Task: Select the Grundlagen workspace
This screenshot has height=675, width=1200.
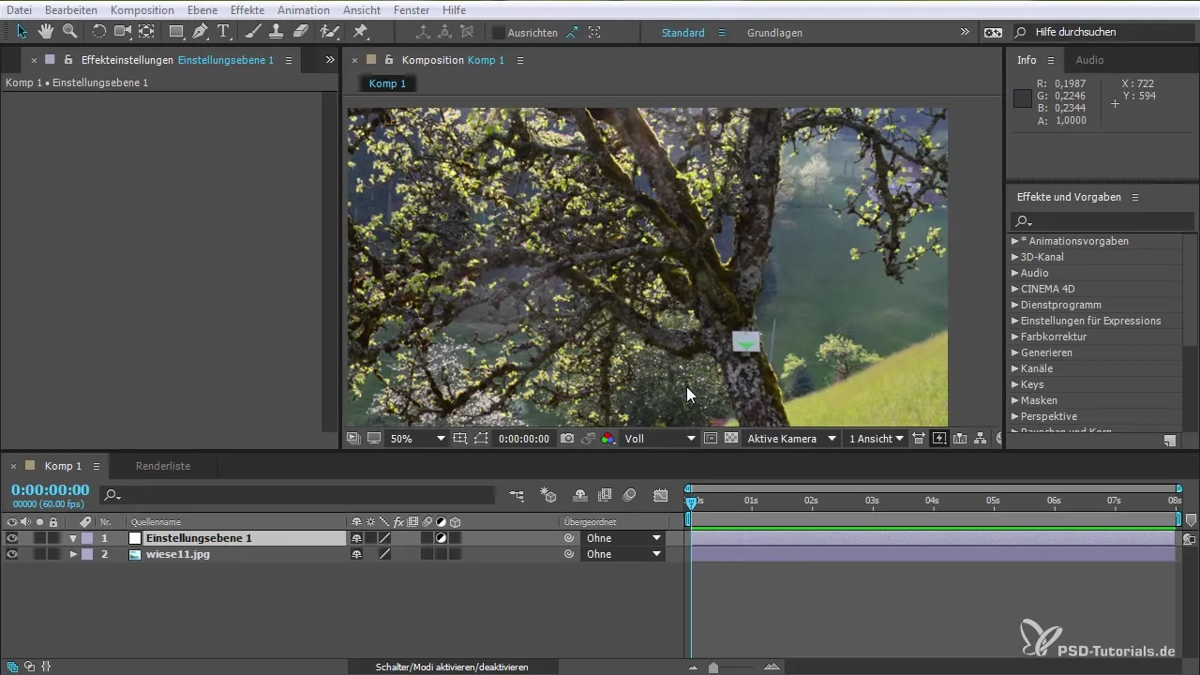Action: (774, 33)
